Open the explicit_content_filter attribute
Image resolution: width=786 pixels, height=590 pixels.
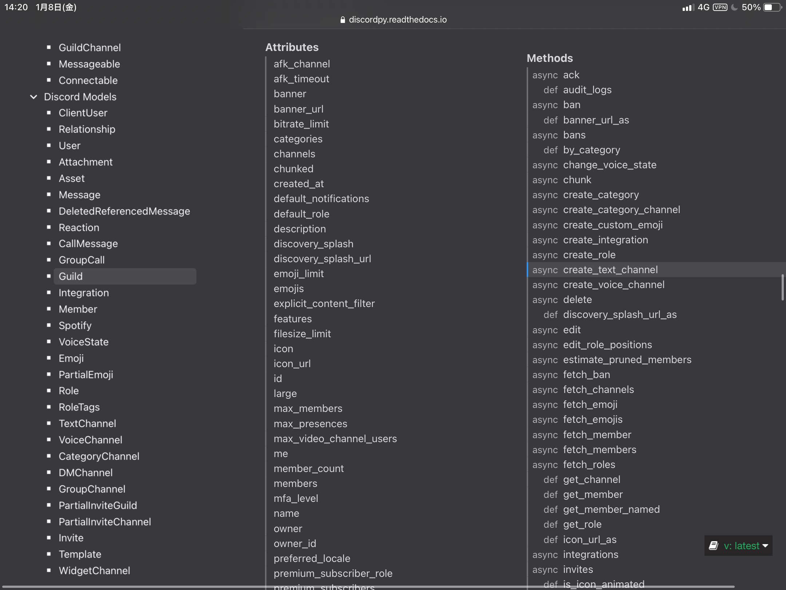(x=324, y=304)
